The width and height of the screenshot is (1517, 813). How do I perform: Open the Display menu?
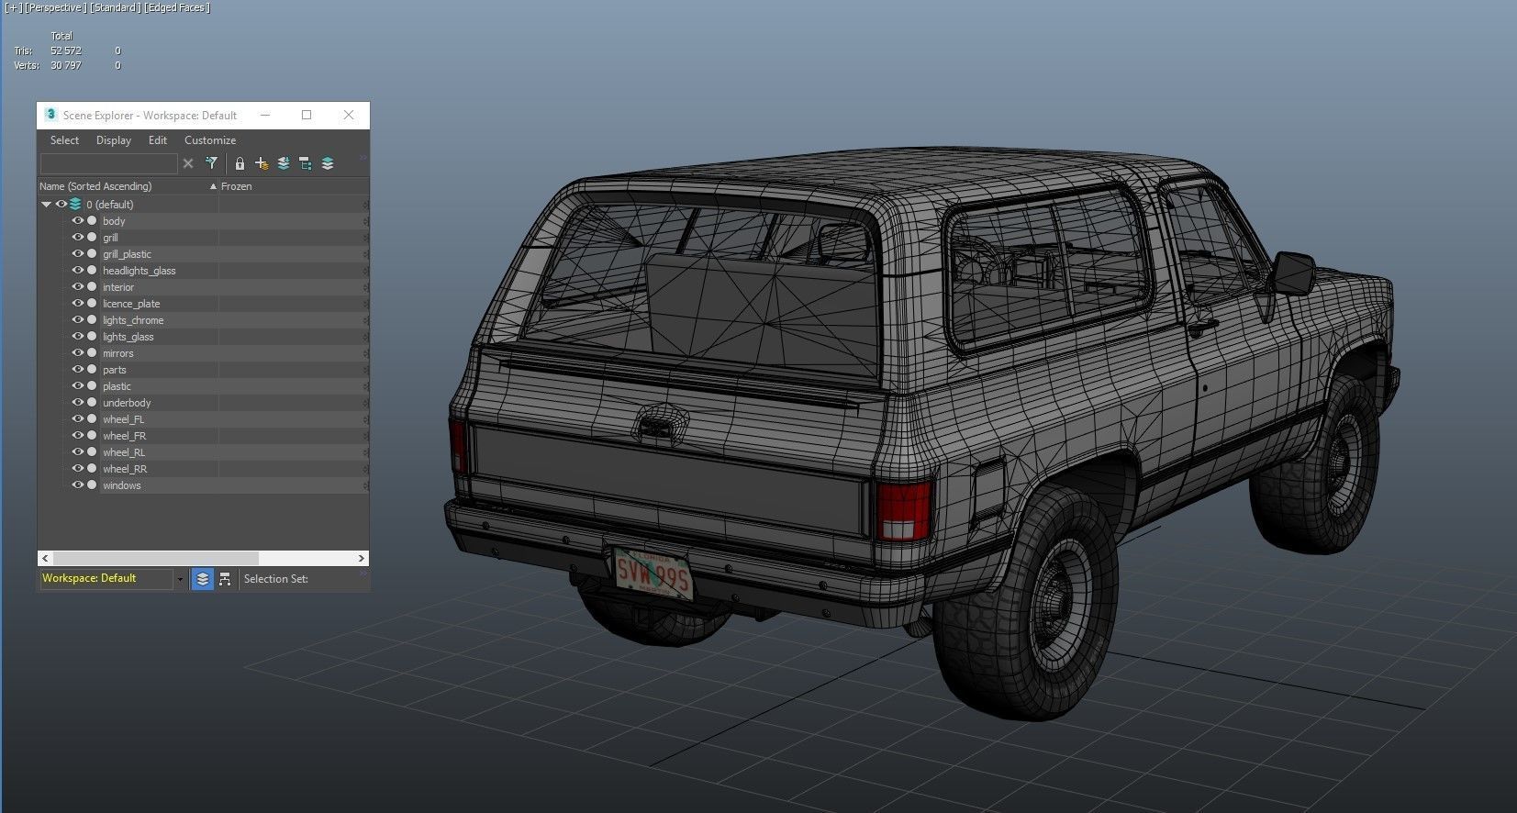(x=114, y=140)
